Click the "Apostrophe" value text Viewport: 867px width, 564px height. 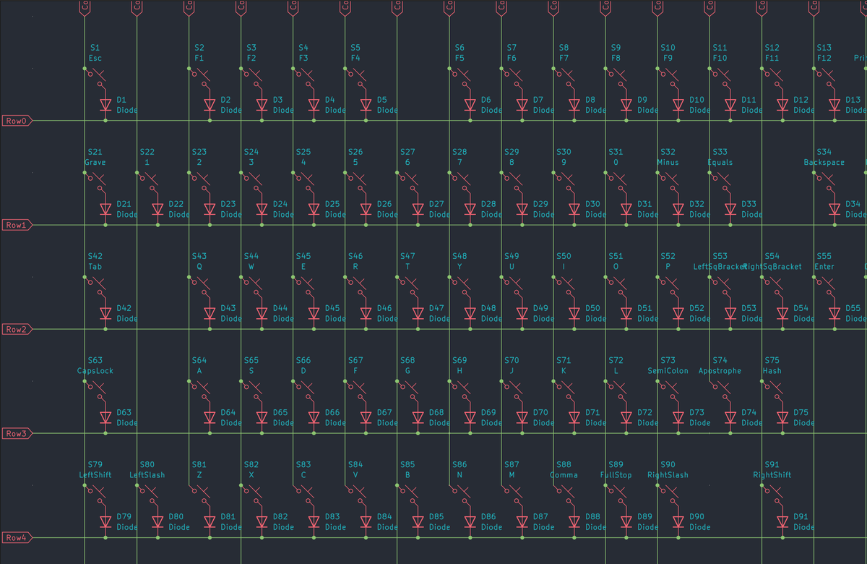[x=720, y=370]
